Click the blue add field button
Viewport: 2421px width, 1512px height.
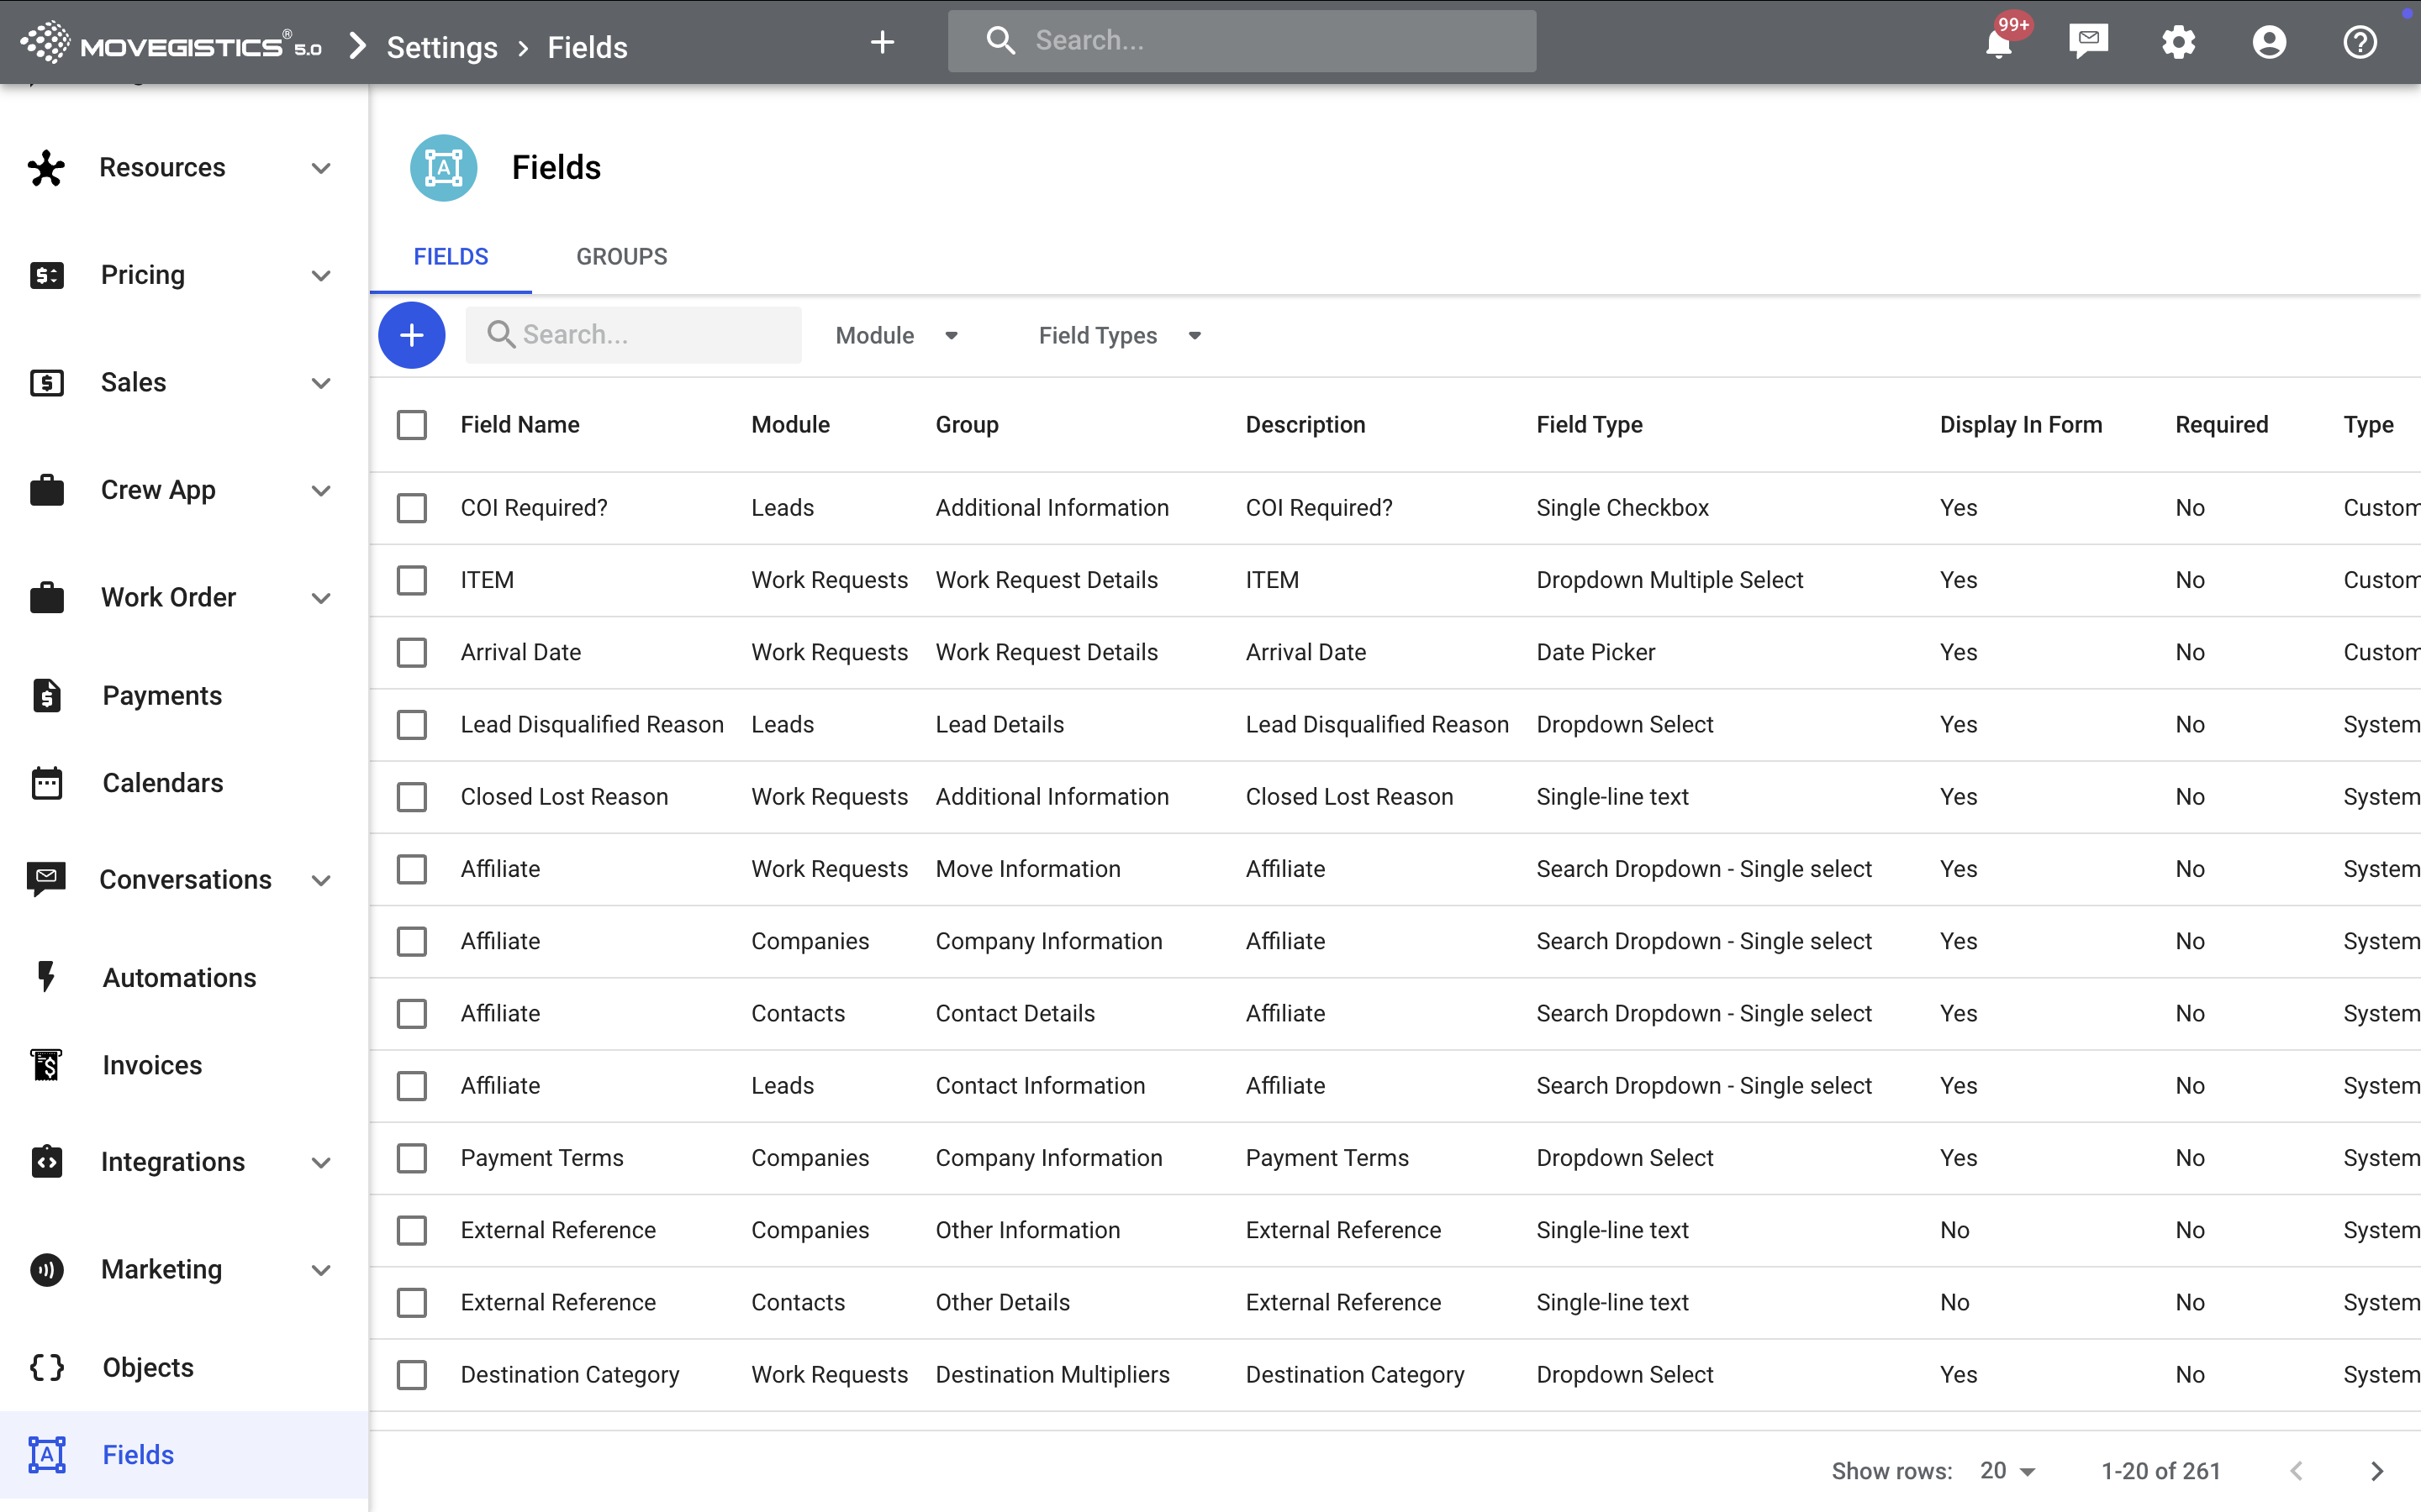coord(411,335)
